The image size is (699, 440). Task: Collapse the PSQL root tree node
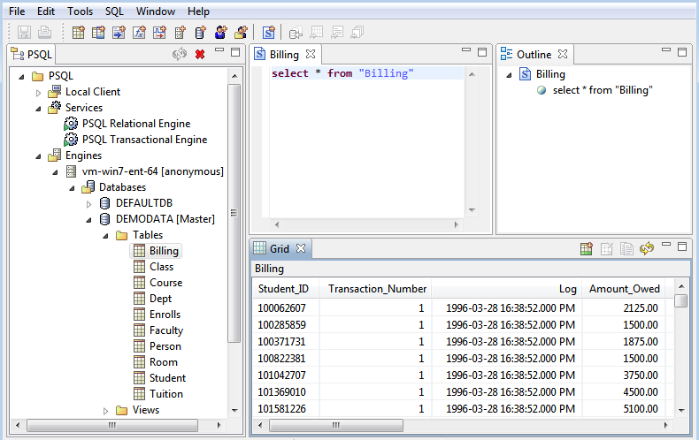(21, 77)
